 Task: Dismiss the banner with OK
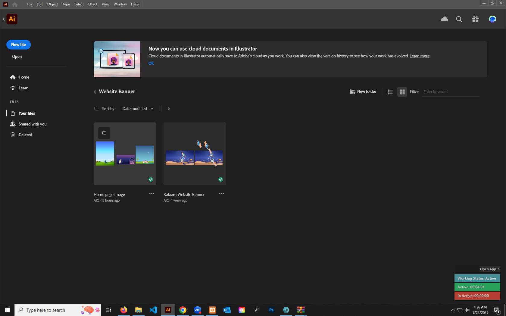[151, 63]
